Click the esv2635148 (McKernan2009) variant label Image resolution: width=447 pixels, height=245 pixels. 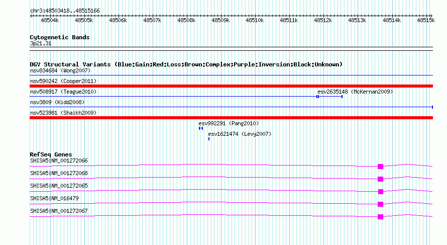pyautogui.click(x=355, y=92)
